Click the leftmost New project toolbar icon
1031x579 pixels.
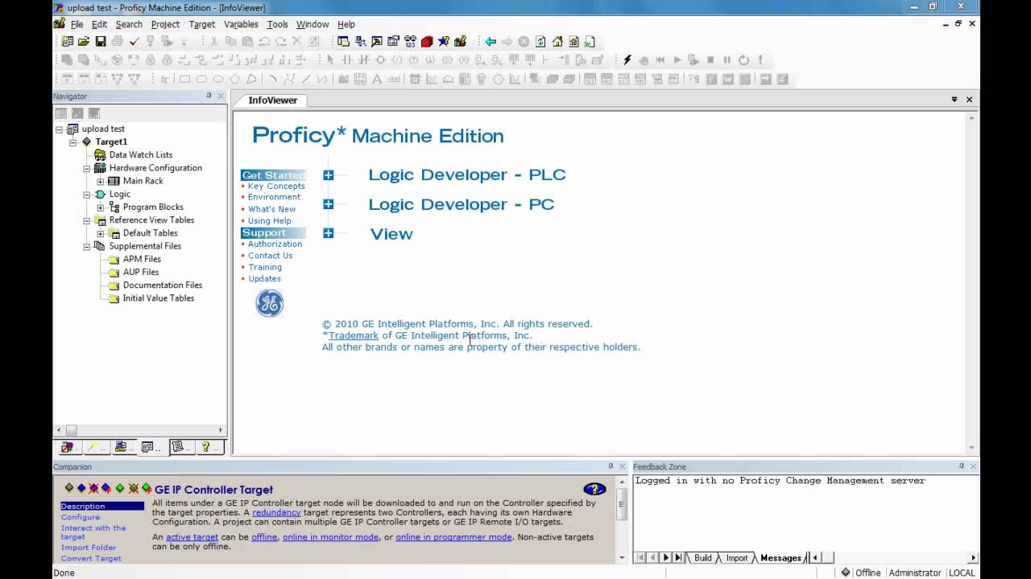click(67, 42)
